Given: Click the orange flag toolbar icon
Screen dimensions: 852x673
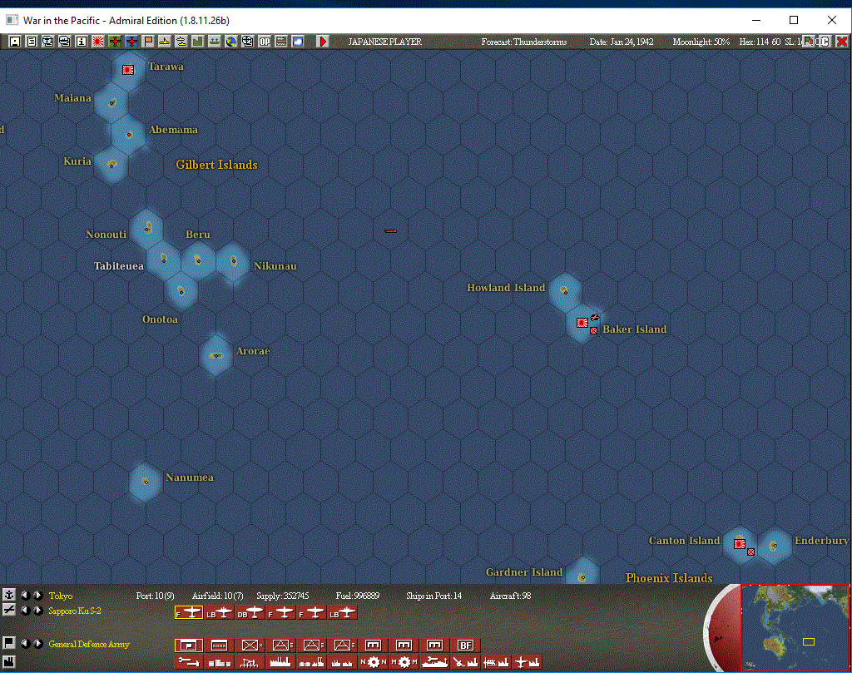Looking at the screenshot, I should (148, 42).
